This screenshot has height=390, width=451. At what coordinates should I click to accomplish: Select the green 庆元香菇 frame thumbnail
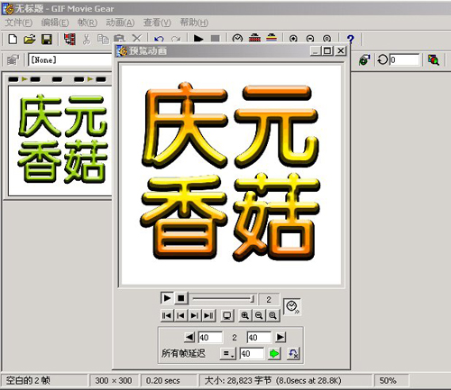coord(61,141)
